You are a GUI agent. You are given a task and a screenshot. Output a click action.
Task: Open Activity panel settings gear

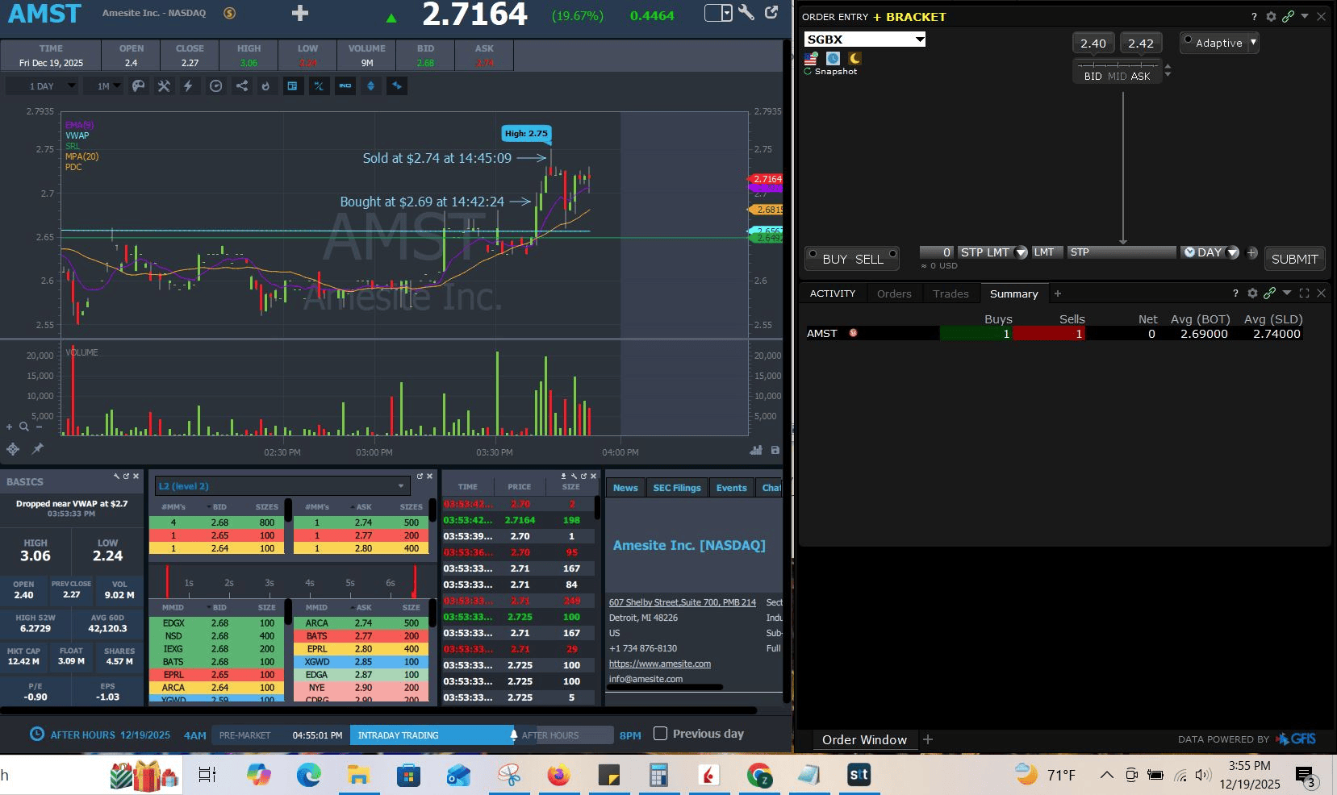click(x=1252, y=293)
